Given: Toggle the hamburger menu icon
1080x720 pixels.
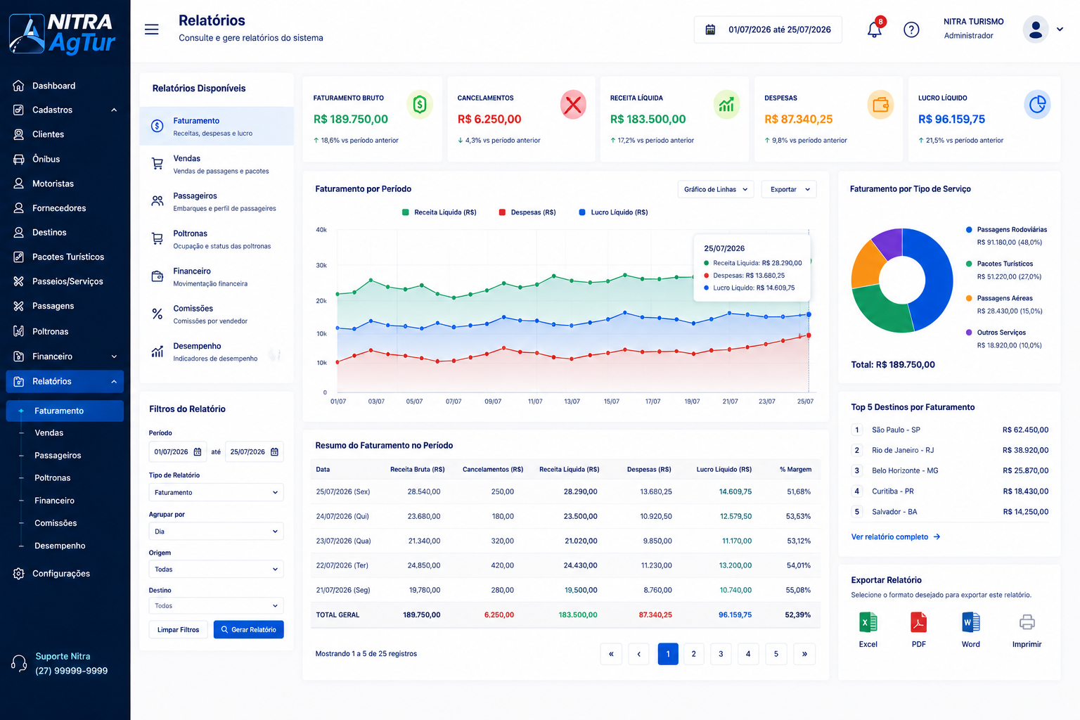Looking at the screenshot, I should [151, 30].
